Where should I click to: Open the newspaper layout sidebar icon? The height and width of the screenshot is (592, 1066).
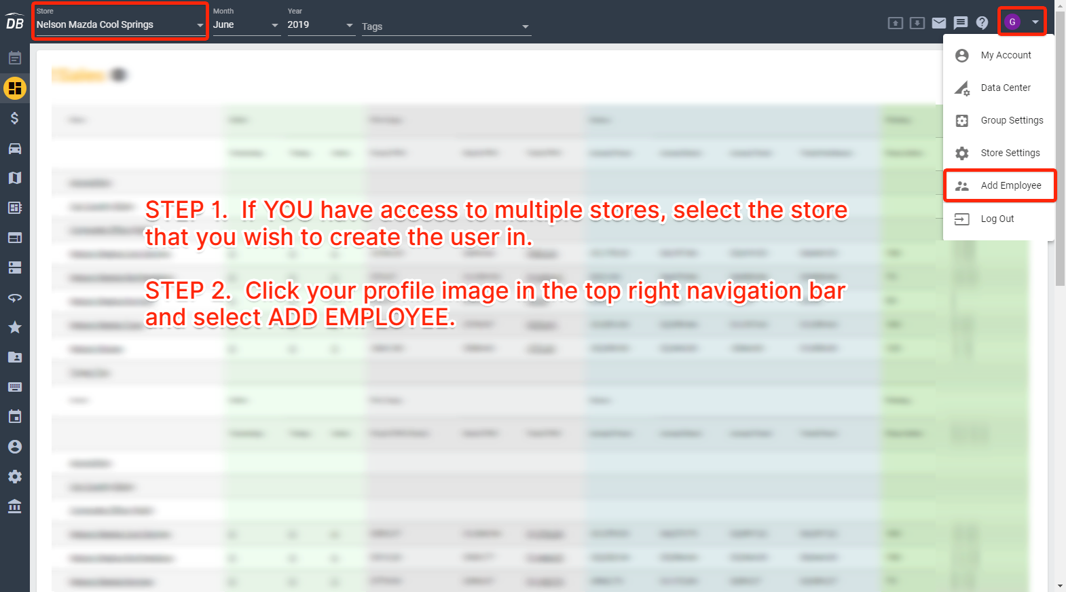pyautogui.click(x=15, y=208)
